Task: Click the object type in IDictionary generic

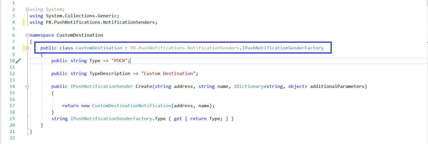Action: [296, 86]
